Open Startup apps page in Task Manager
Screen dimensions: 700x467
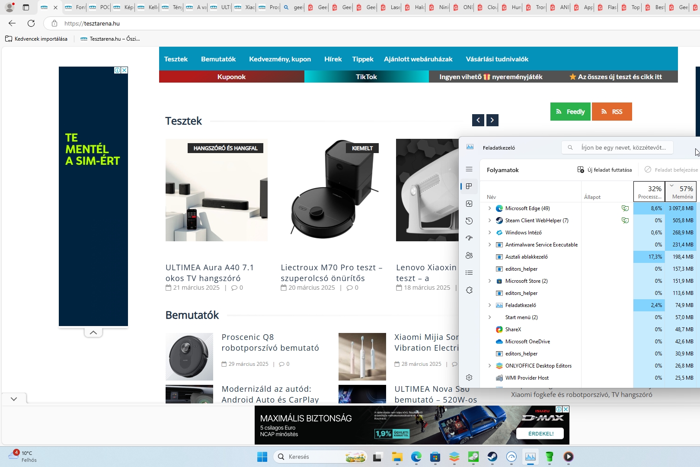tap(469, 238)
